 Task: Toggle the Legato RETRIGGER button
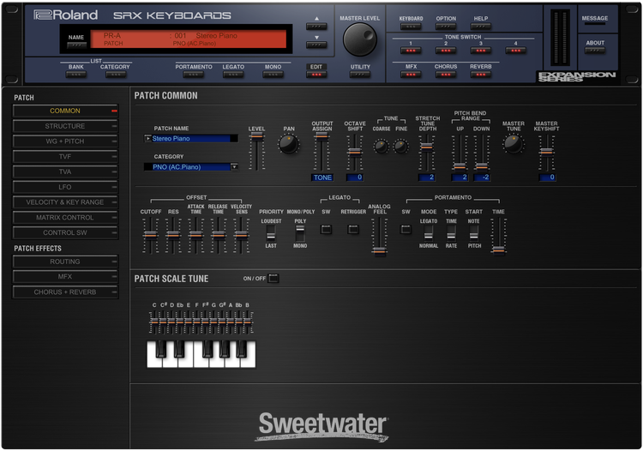point(353,229)
